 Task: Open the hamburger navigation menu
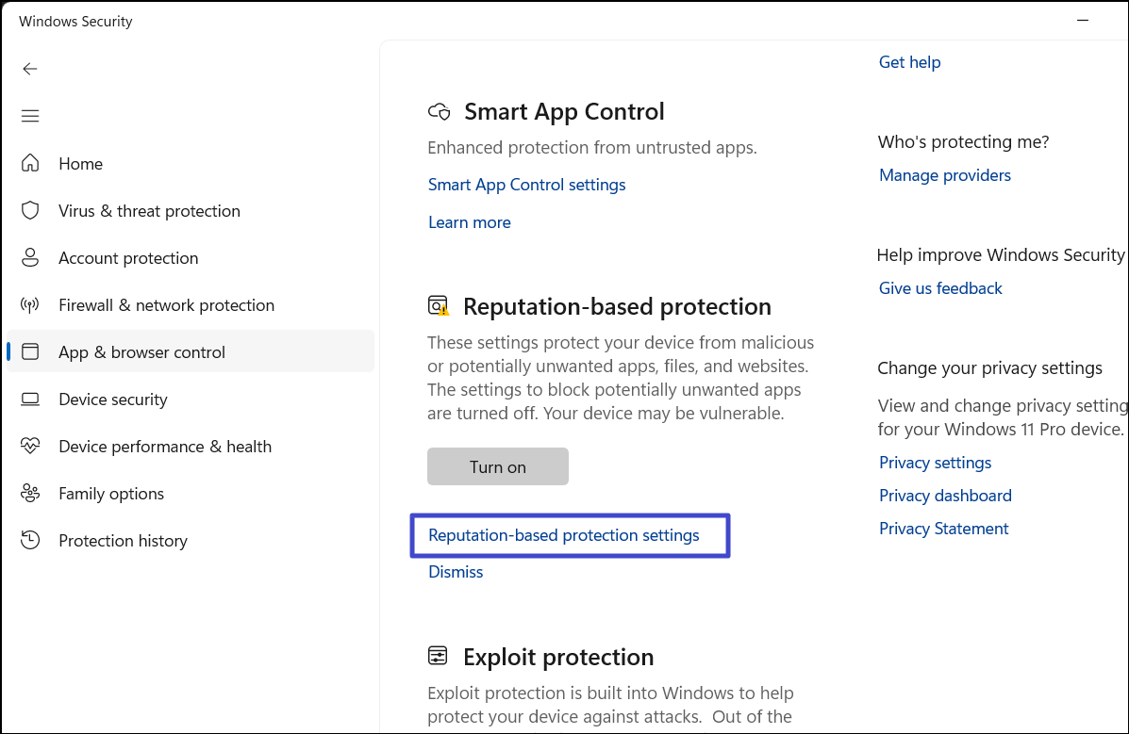[30, 116]
